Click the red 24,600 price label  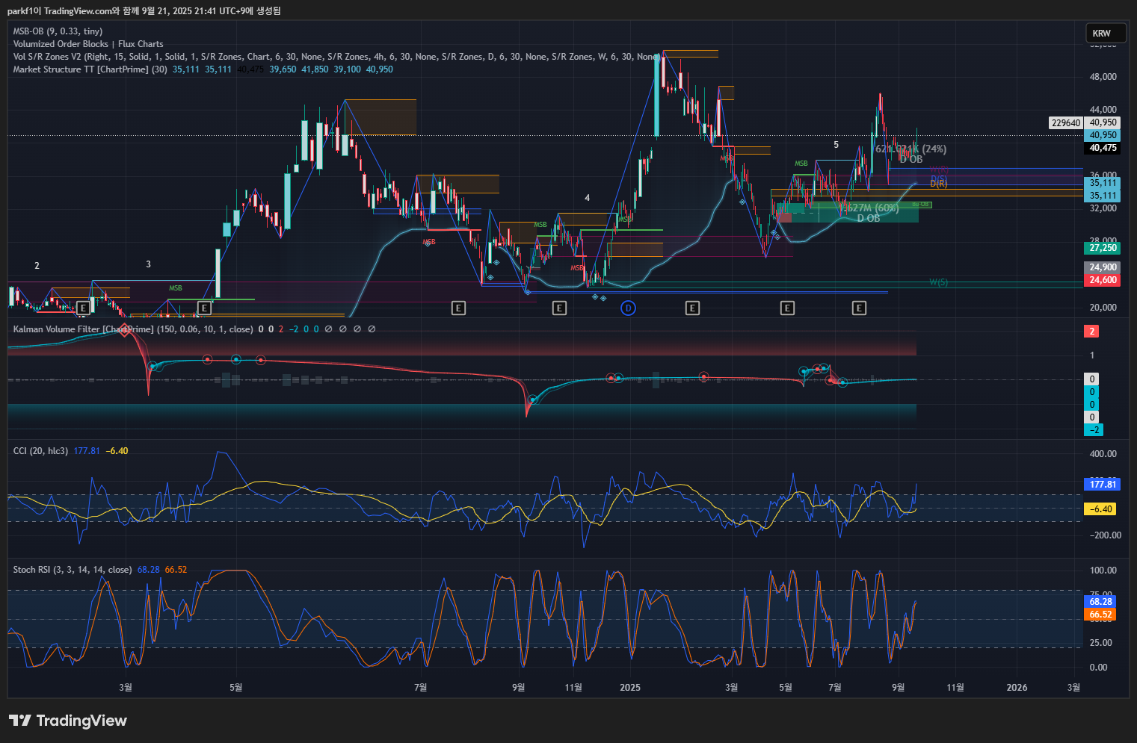(x=1103, y=280)
